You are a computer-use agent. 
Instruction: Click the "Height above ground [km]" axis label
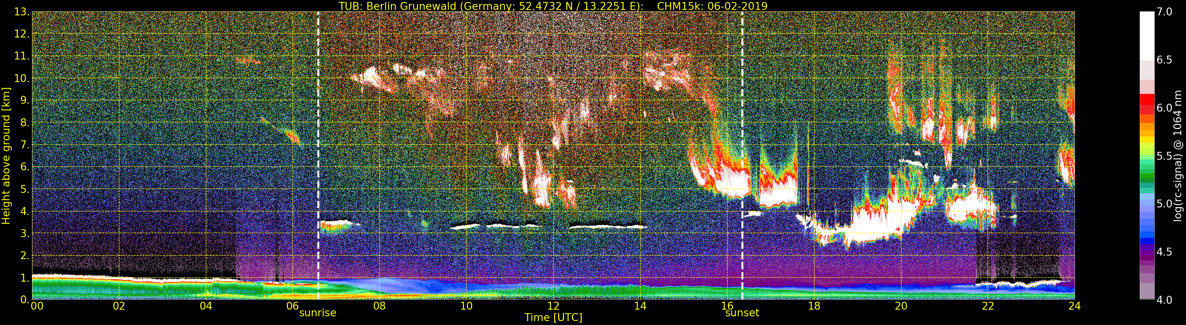(6, 155)
